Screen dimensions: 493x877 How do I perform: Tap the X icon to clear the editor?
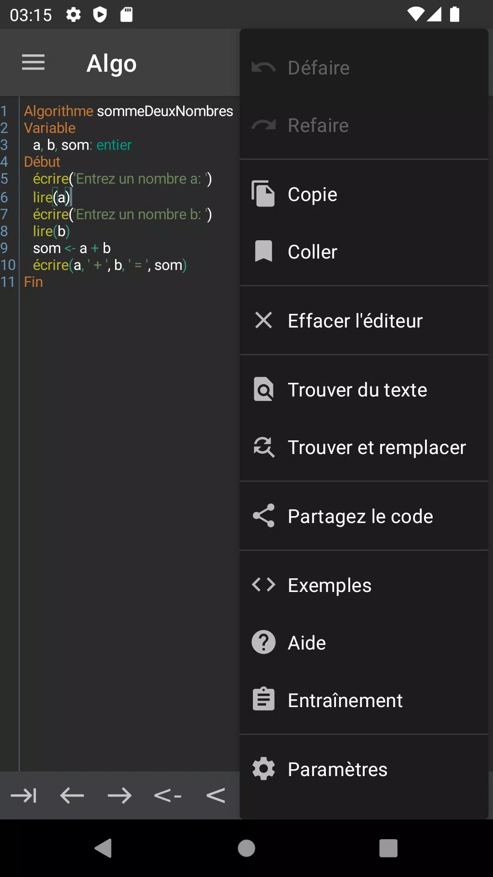click(263, 320)
